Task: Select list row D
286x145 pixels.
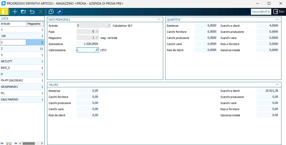Action: (x=22, y=74)
